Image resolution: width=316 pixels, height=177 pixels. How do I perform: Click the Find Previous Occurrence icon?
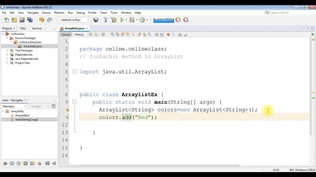pos(118,34)
